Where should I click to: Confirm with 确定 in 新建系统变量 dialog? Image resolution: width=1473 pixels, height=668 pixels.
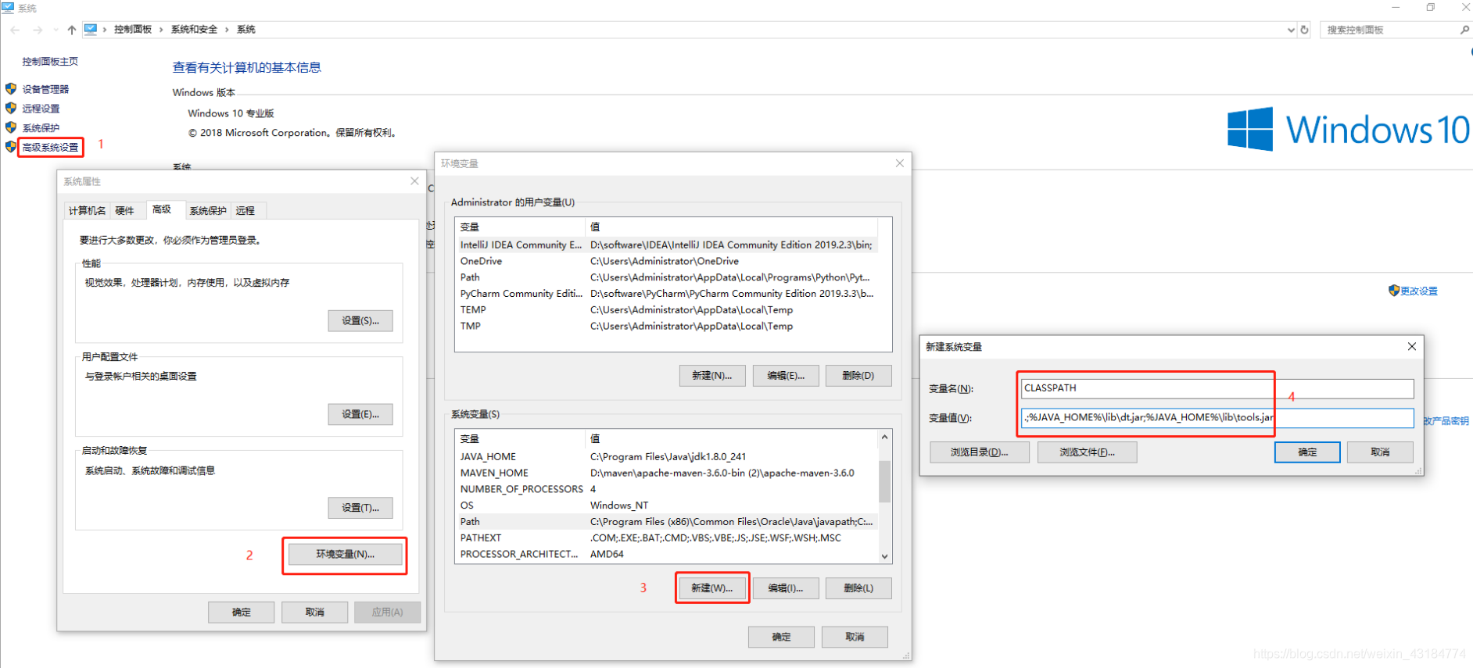[1307, 452]
